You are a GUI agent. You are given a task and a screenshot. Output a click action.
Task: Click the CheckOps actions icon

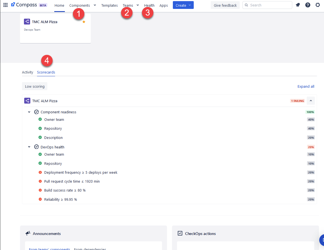point(180,233)
